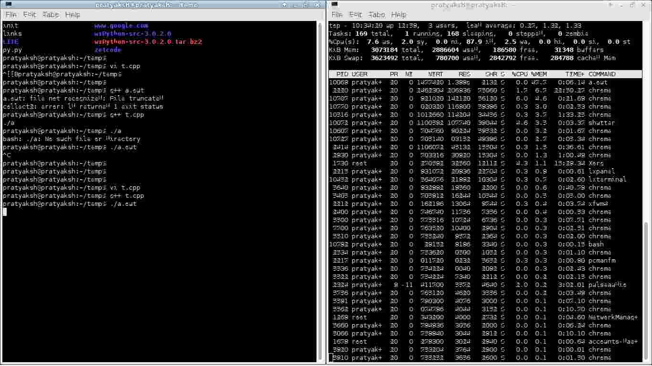Open File menu in right top terminal

click(337, 15)
